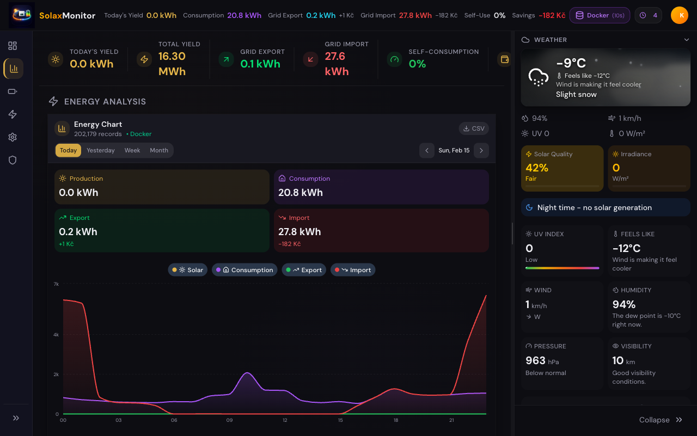Go to the next day with the right arrow

481,150
